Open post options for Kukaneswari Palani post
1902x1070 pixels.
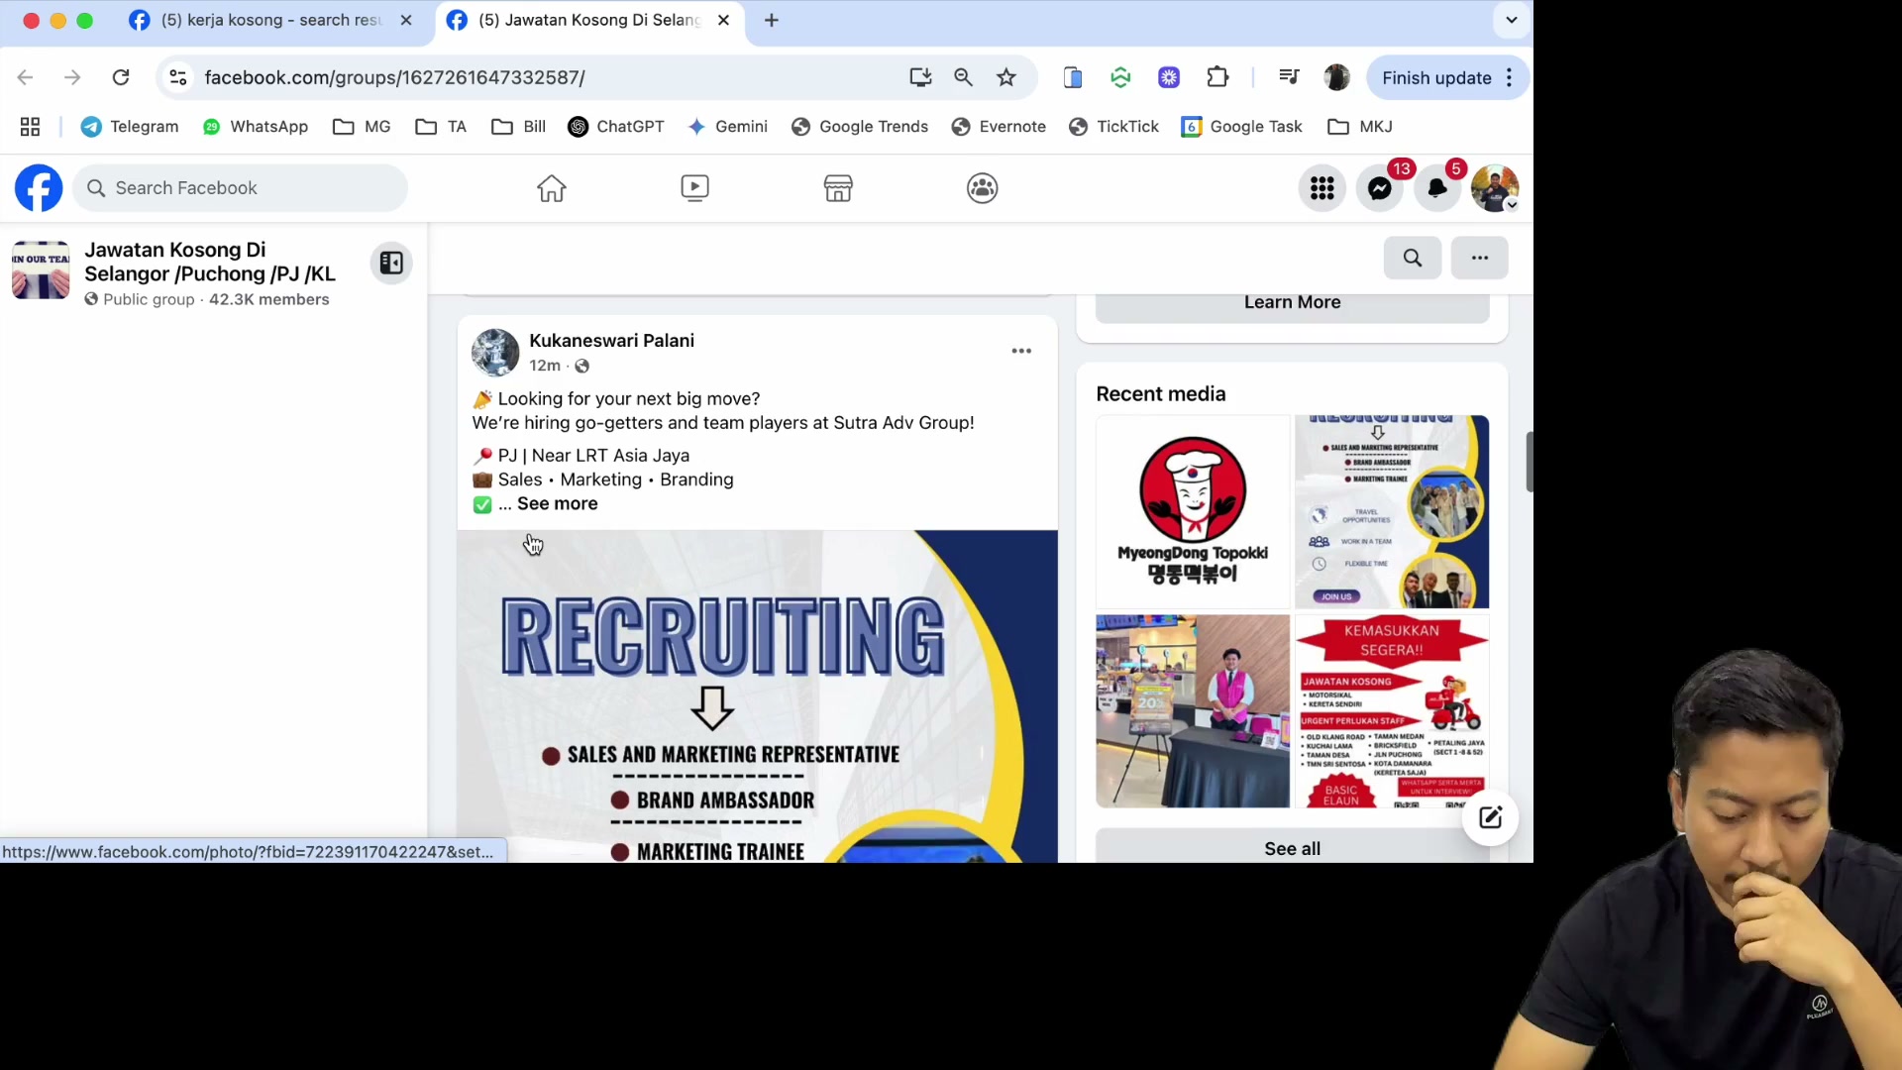[x=1021, y=351]
